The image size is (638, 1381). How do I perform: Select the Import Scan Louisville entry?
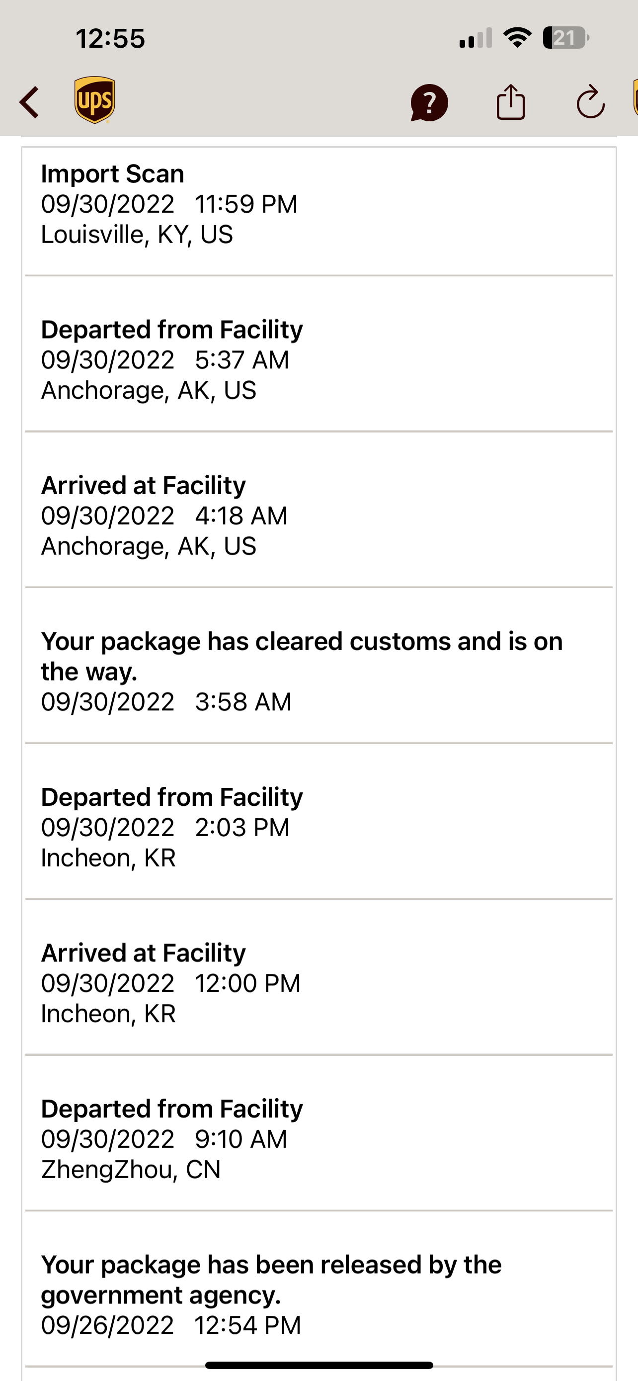point(318,204)
